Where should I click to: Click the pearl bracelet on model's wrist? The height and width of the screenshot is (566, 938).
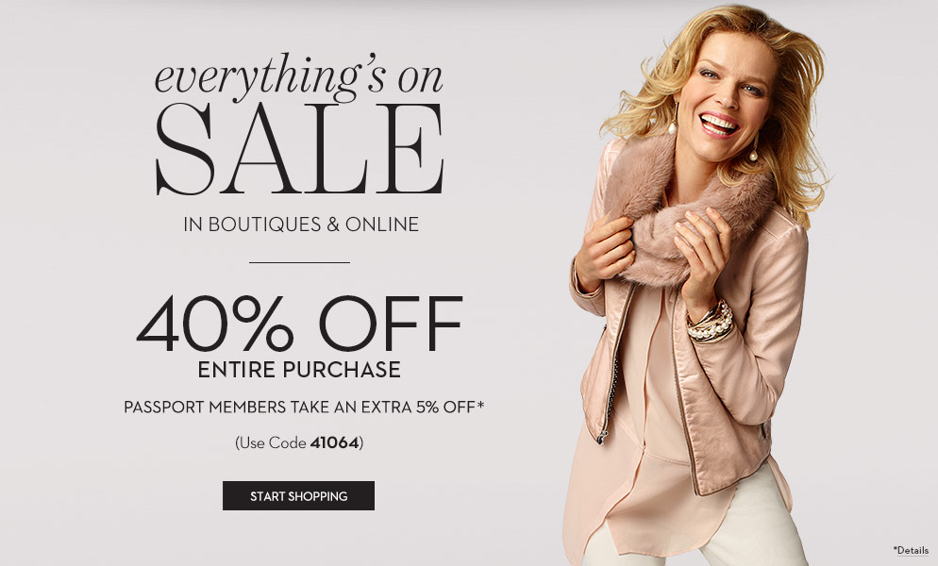pos(710,323)
